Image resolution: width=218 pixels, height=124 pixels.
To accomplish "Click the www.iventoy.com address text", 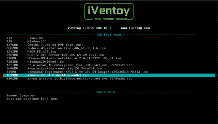I will pyautogui.click(x=136, y=28).
